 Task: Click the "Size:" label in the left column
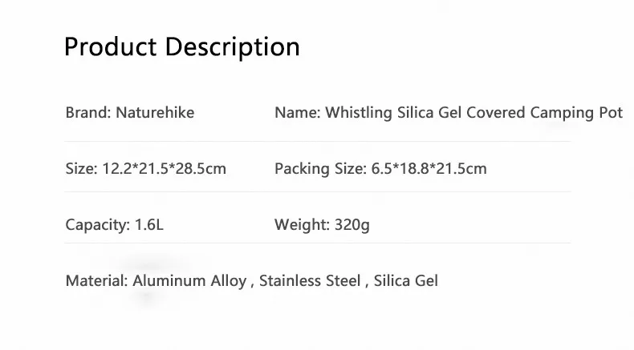pyautogui.click(x=81, y=169)
